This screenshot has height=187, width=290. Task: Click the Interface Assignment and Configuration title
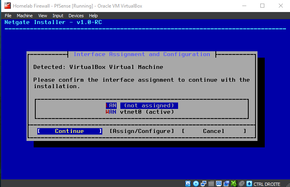(x=142, y=54)
